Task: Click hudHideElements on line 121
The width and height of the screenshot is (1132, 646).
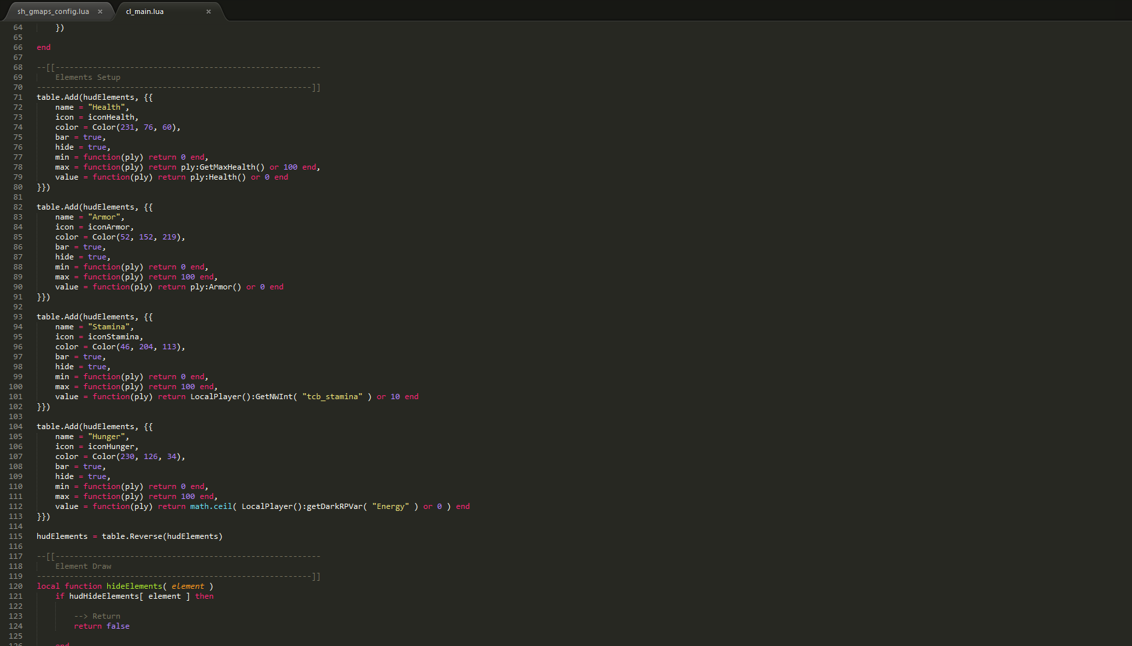Action: pos(104,596)
